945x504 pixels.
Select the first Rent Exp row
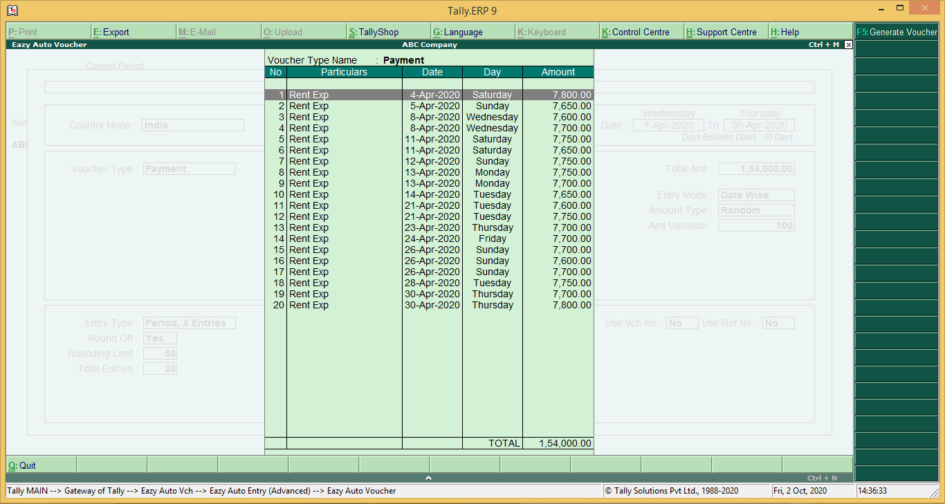[x=344, y=95]
